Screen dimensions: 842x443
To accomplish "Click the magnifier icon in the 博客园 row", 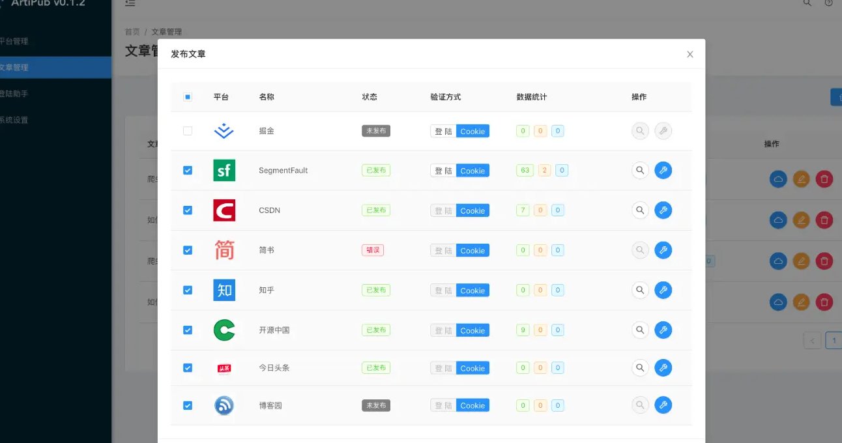I will 641,405.
